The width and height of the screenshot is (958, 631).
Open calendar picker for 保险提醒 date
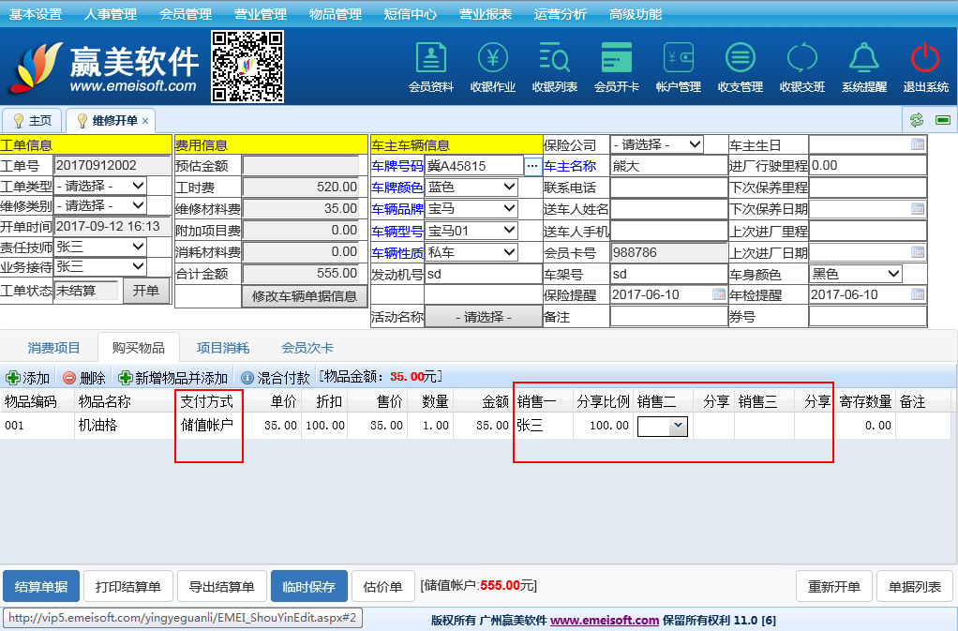[x=718, y=294]
